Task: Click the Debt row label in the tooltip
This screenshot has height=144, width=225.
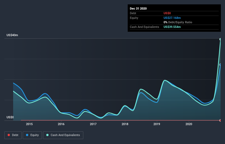Action: 133,13
